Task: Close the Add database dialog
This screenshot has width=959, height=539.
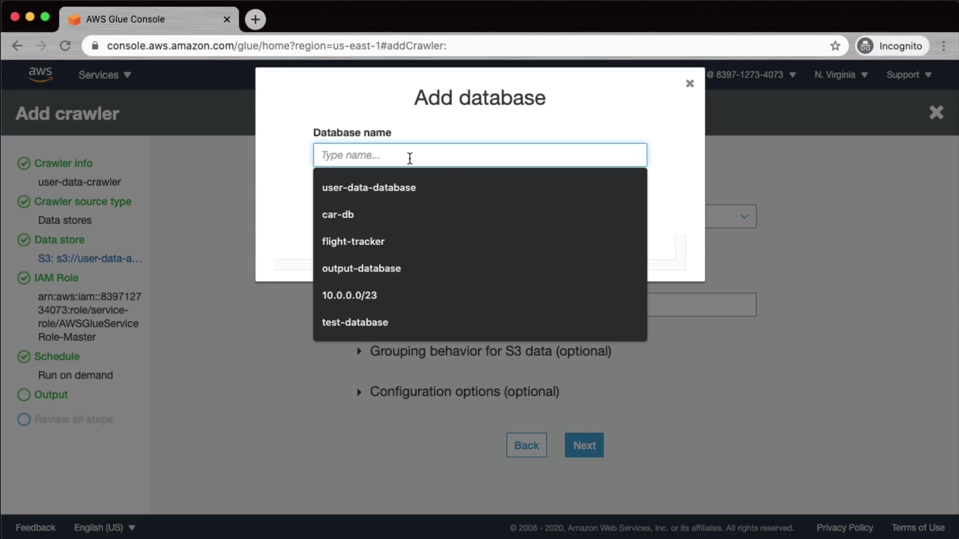Action: (690, 83)
